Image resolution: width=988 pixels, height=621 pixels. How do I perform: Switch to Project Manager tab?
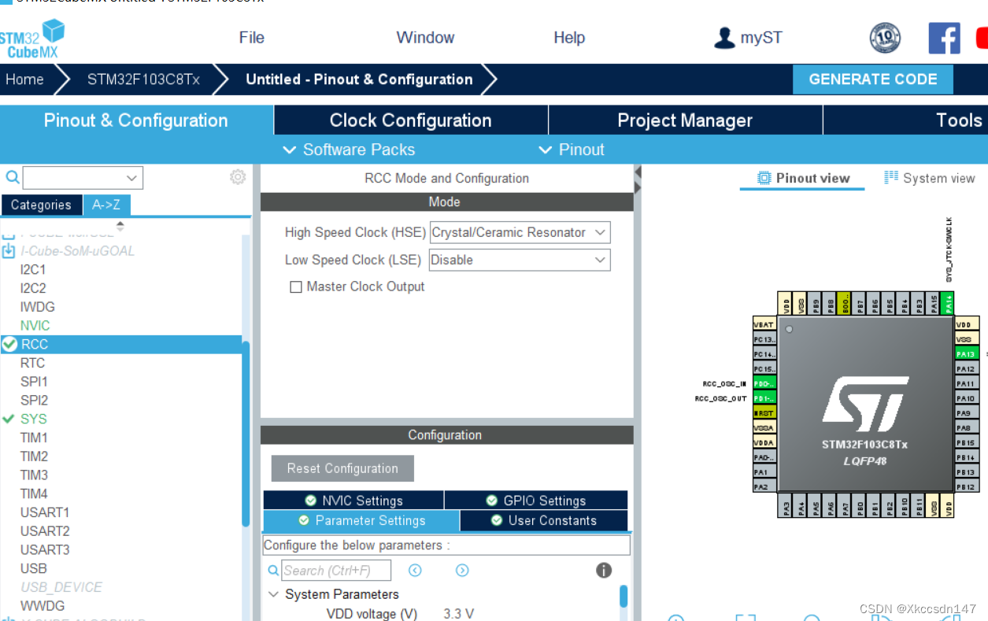click(x=685, y=120)
